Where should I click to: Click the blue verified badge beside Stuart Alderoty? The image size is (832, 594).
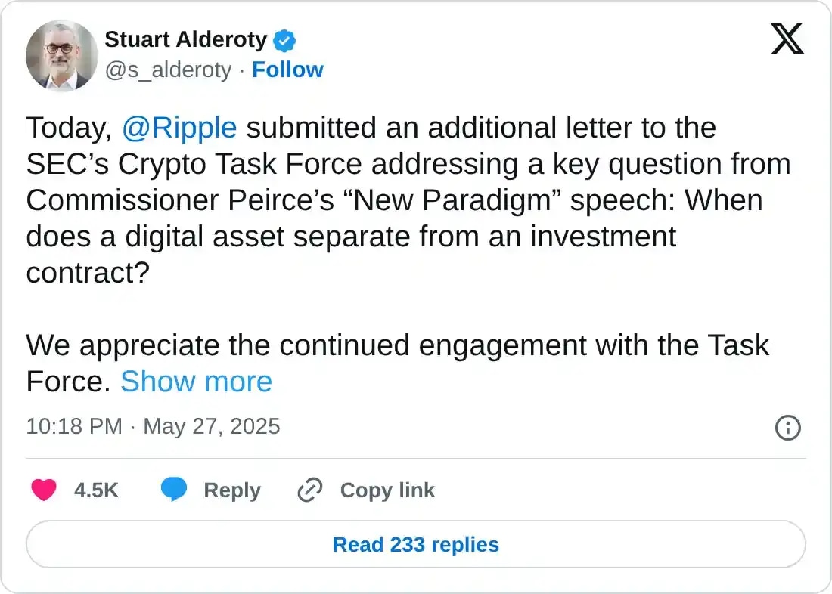click(x=284, y=40)
